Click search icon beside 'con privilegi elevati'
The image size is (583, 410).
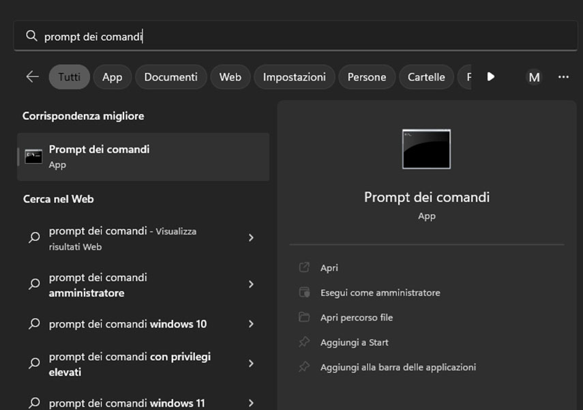34,363
